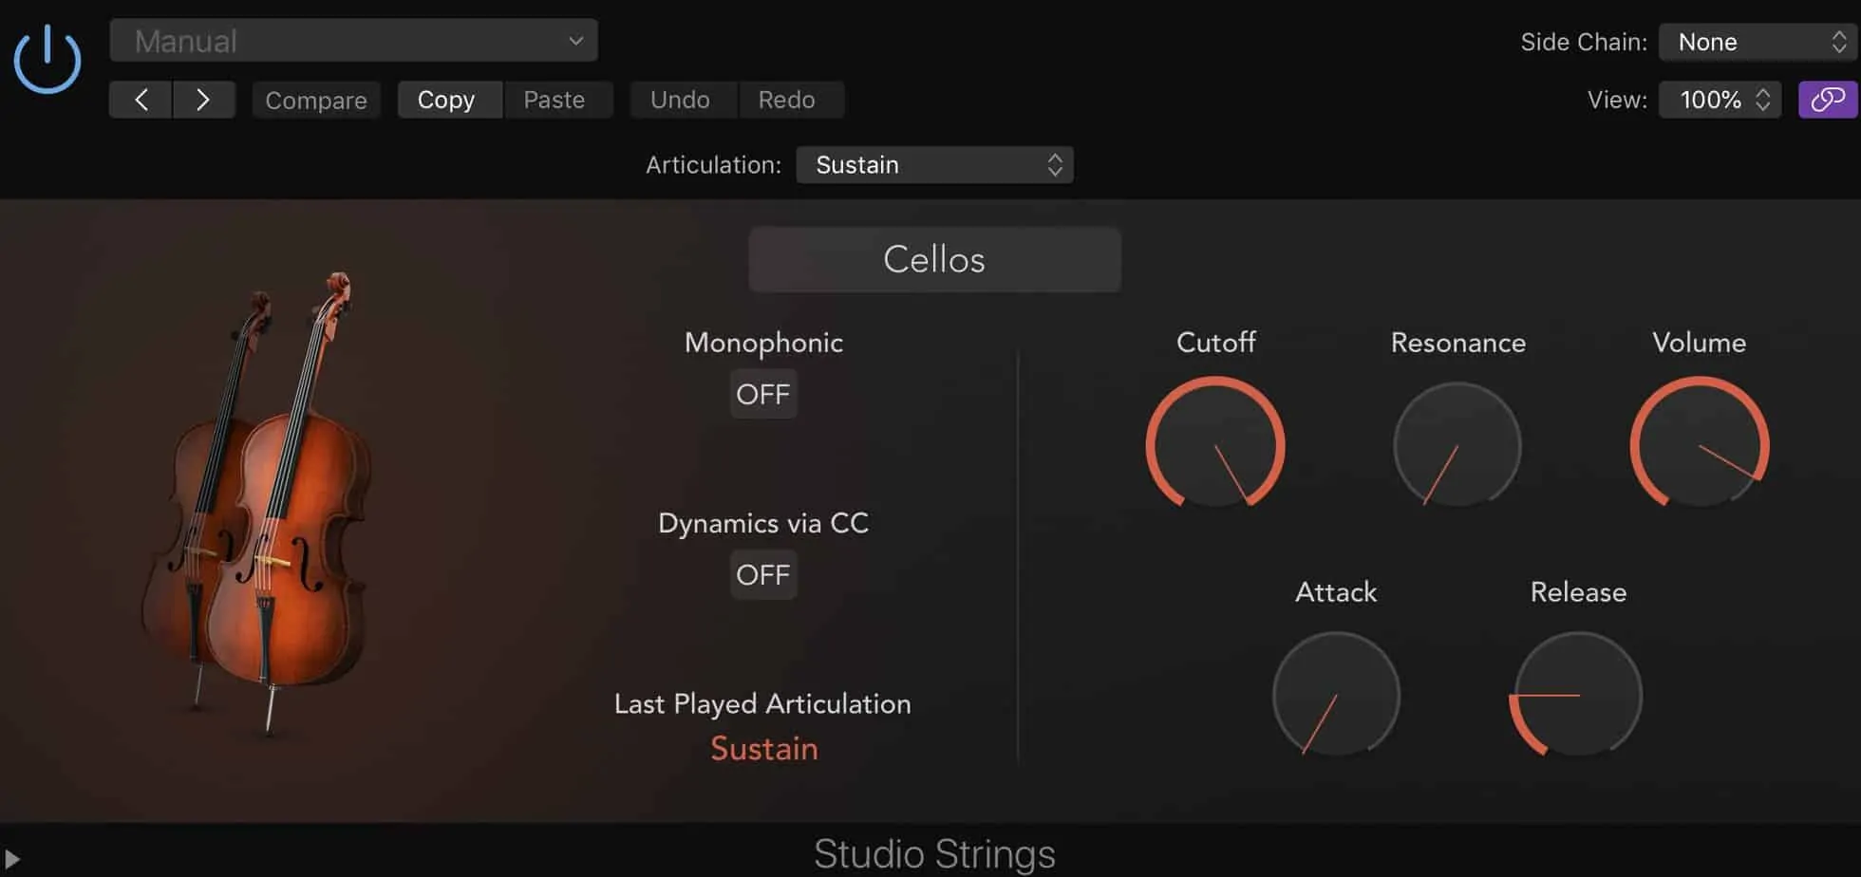1861x877 pixels.
Task: Click the cellos instrument image
Action: 256,503
